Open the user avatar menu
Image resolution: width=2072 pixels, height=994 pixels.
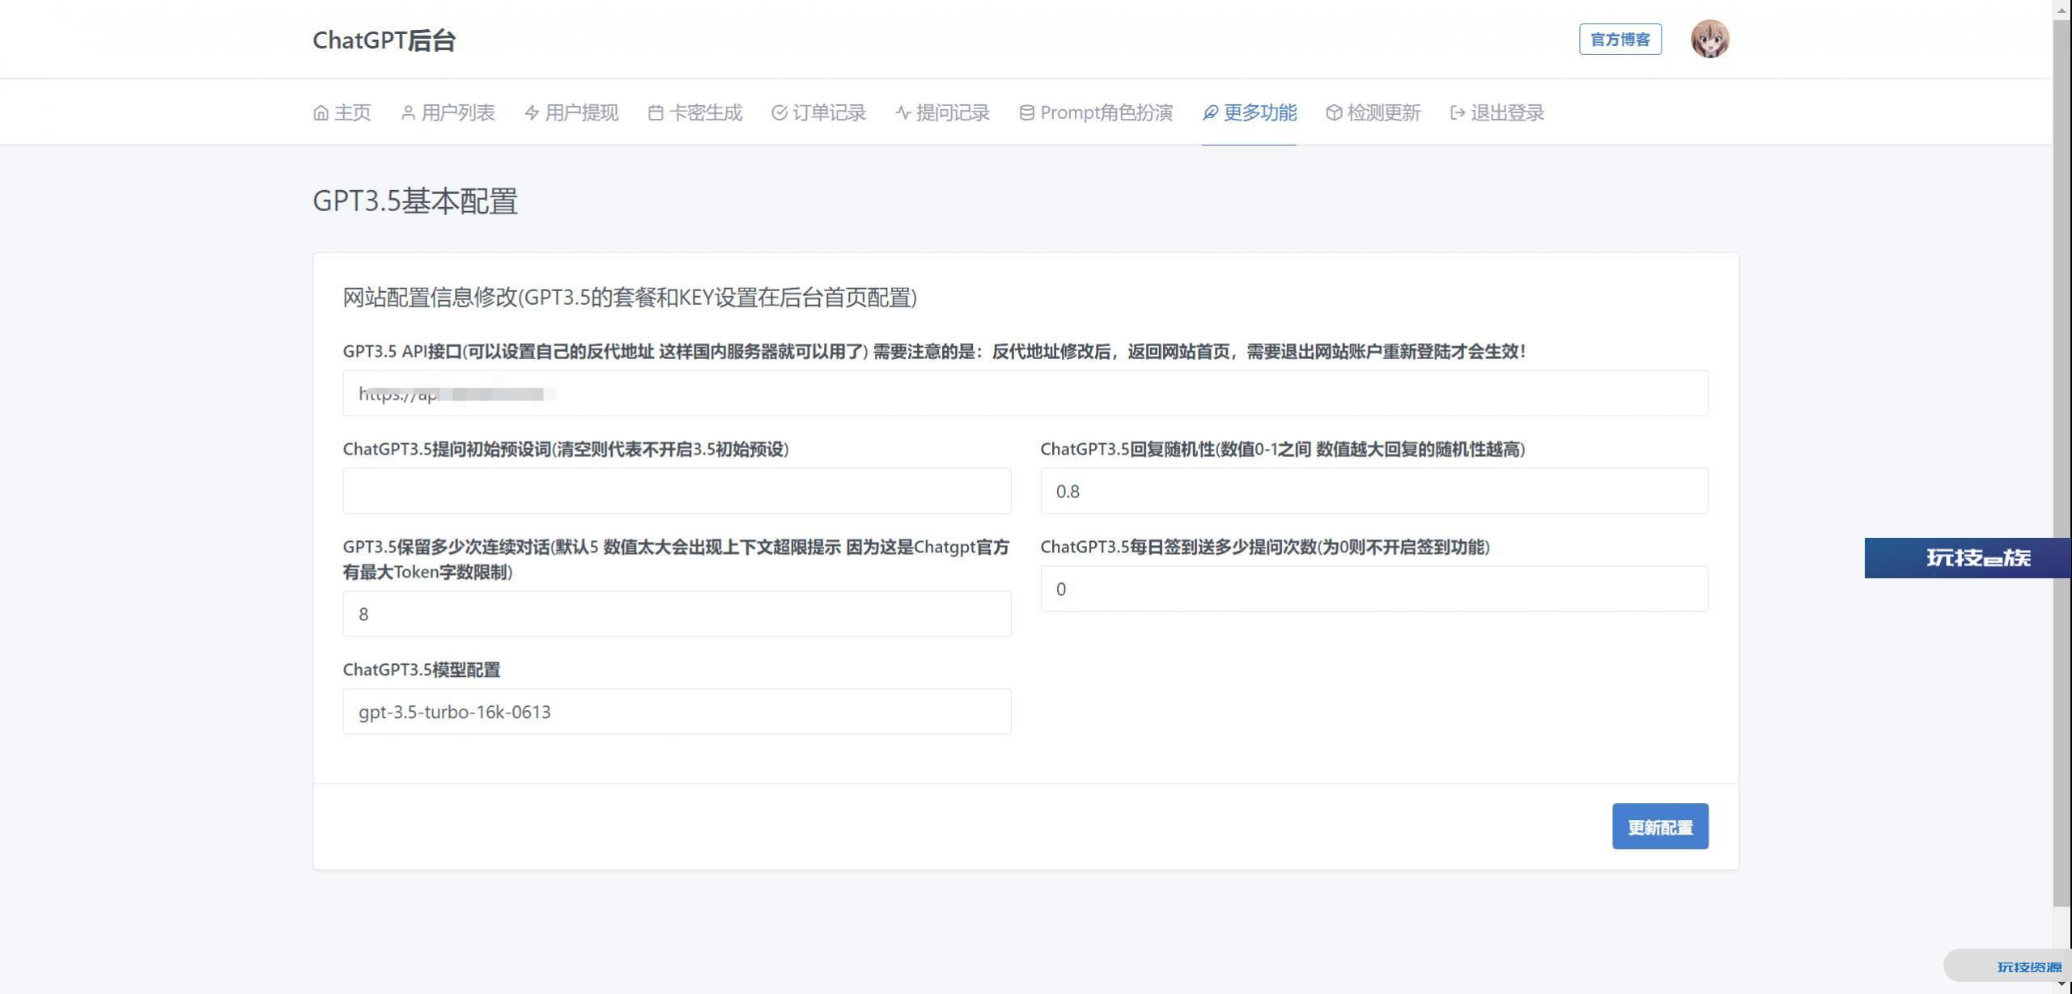pyautogui.click(x=1709, y=39)
